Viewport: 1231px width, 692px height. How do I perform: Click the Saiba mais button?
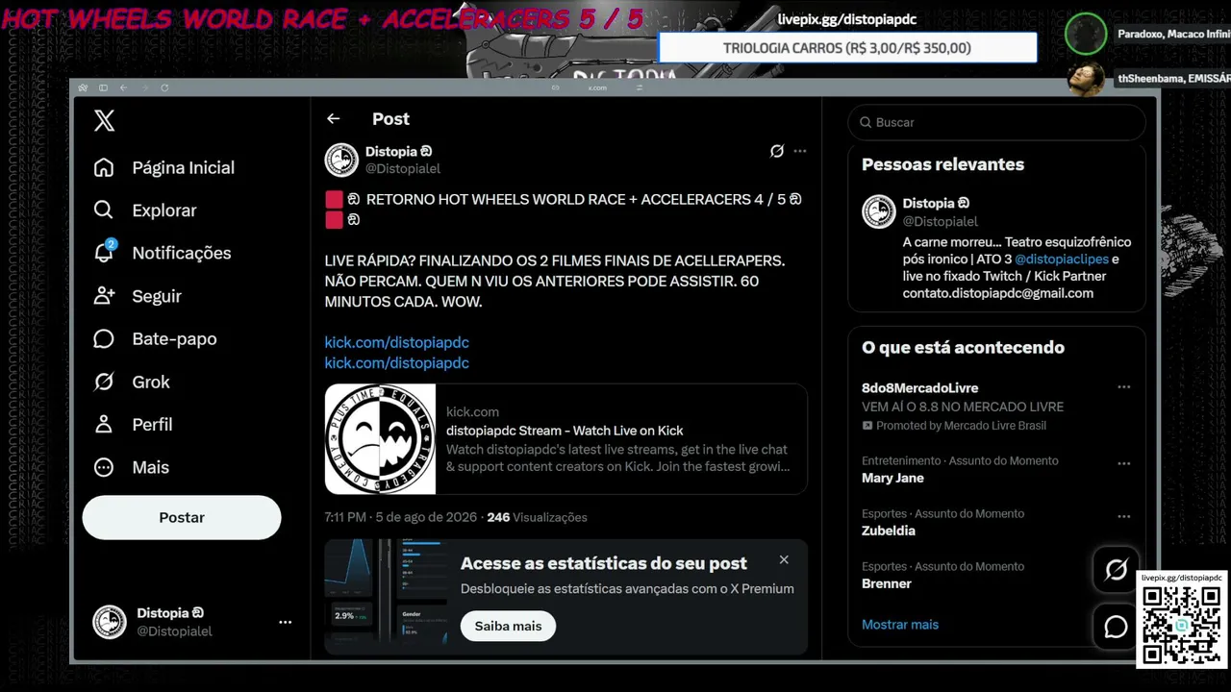[x=508, y=626]
